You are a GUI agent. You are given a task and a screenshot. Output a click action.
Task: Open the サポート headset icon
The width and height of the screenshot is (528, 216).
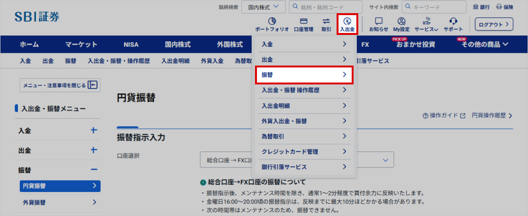(453, 24)
